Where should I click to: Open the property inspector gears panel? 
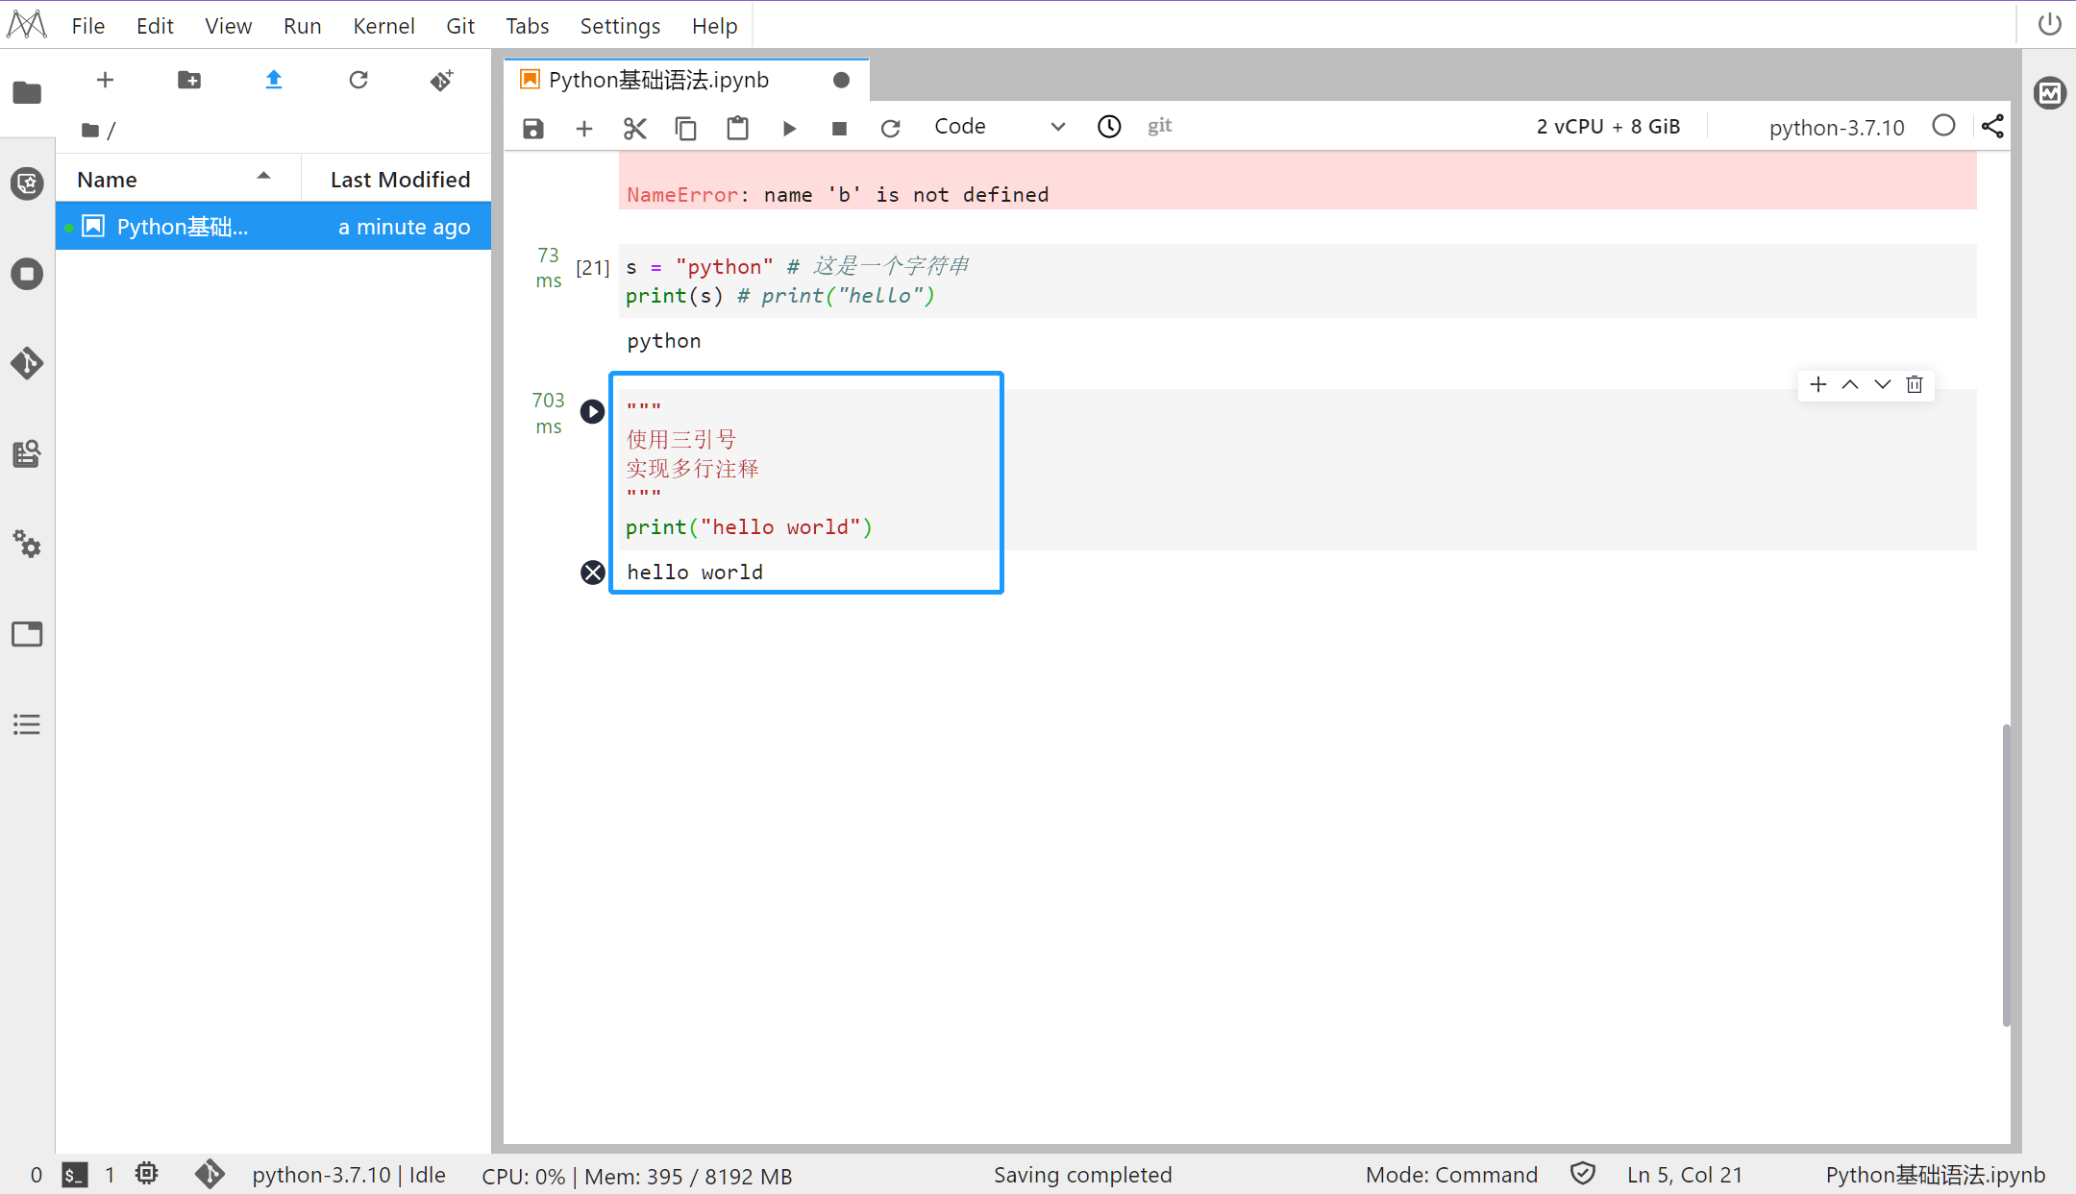coord(27,544)
